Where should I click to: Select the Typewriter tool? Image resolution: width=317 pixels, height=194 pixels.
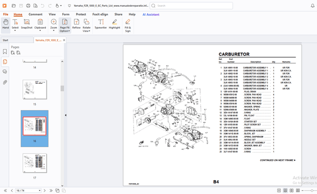(101, 24)
